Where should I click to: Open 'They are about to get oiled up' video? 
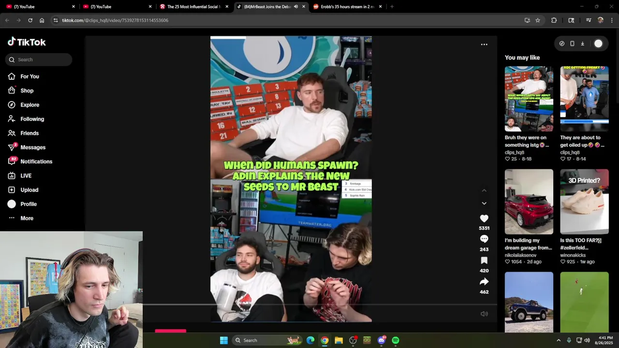coord(584,99)
